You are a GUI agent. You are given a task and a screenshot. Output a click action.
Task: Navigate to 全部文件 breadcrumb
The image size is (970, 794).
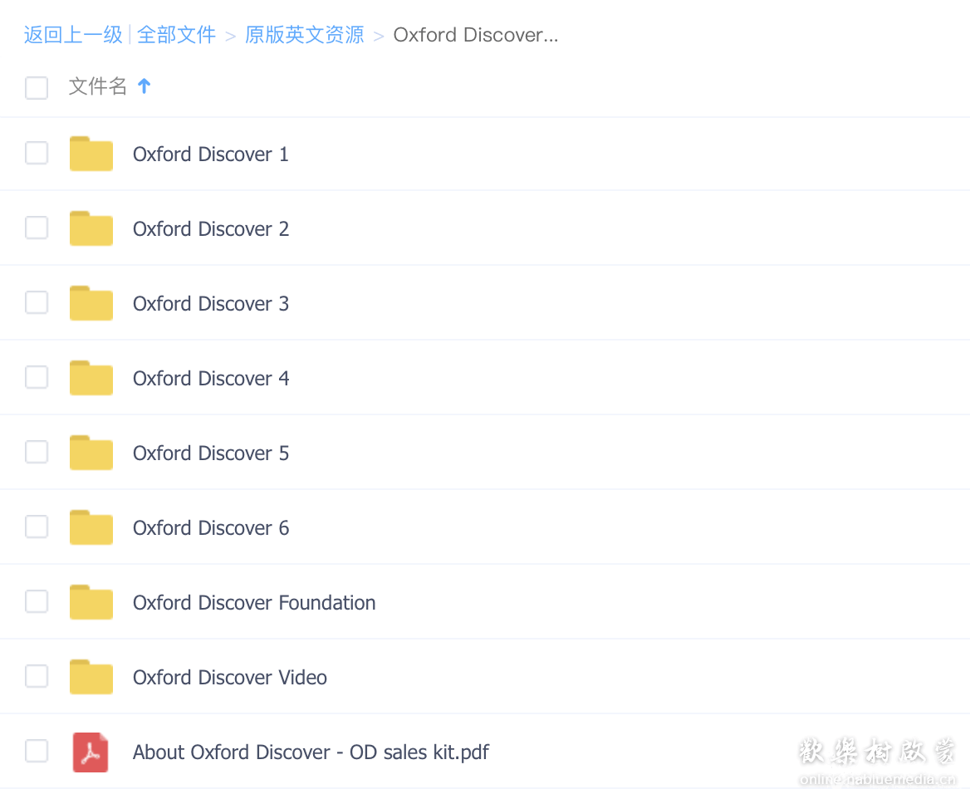[x=176, y=35]
